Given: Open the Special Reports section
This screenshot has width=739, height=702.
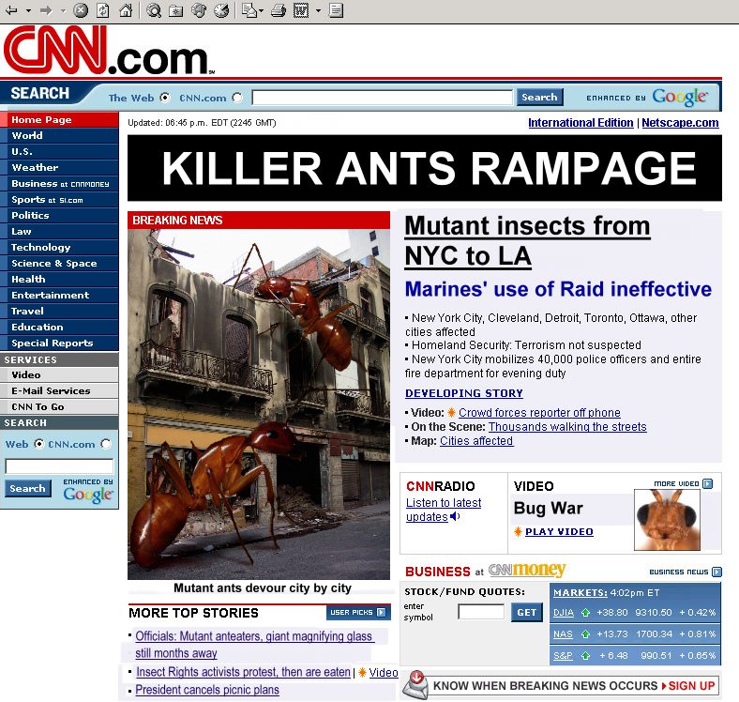Looking at the screenshot, I should (59, 343).
